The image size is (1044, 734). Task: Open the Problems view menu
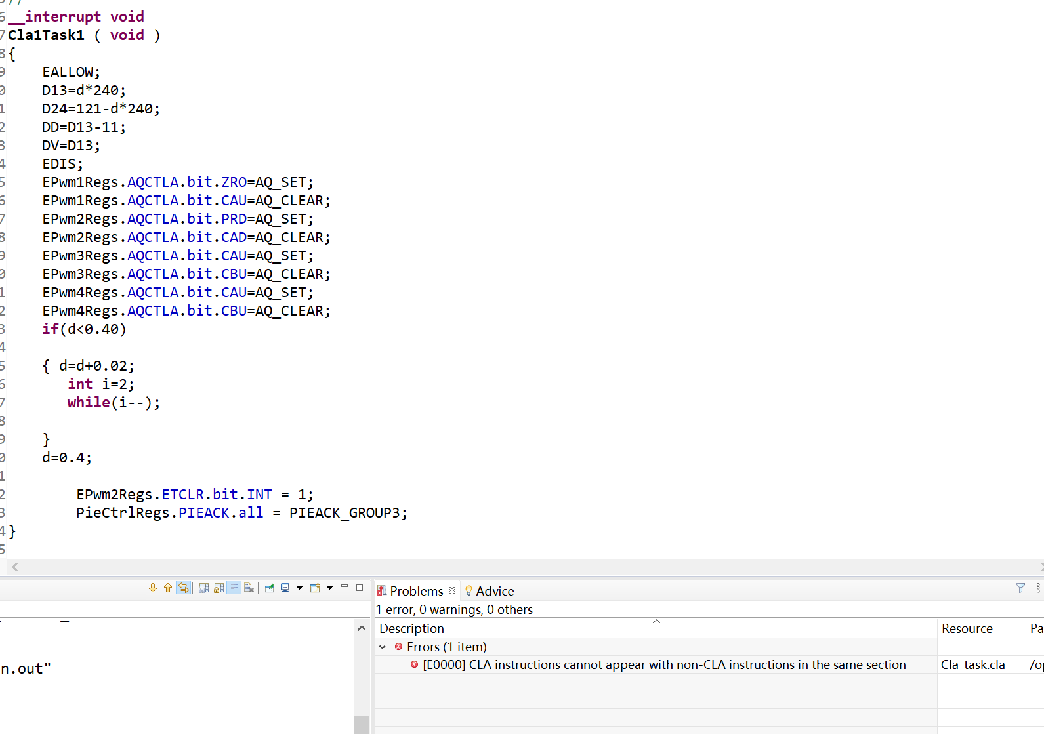point(1038,588)
